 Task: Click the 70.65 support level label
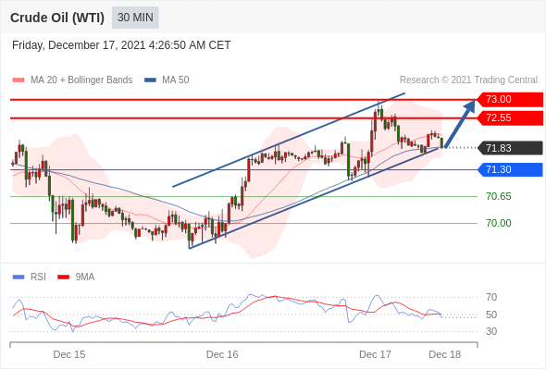click(498, 196)
